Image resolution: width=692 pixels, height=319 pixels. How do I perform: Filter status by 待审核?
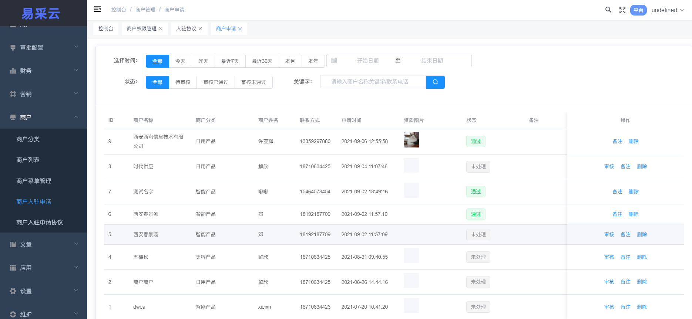coord(183,82)
